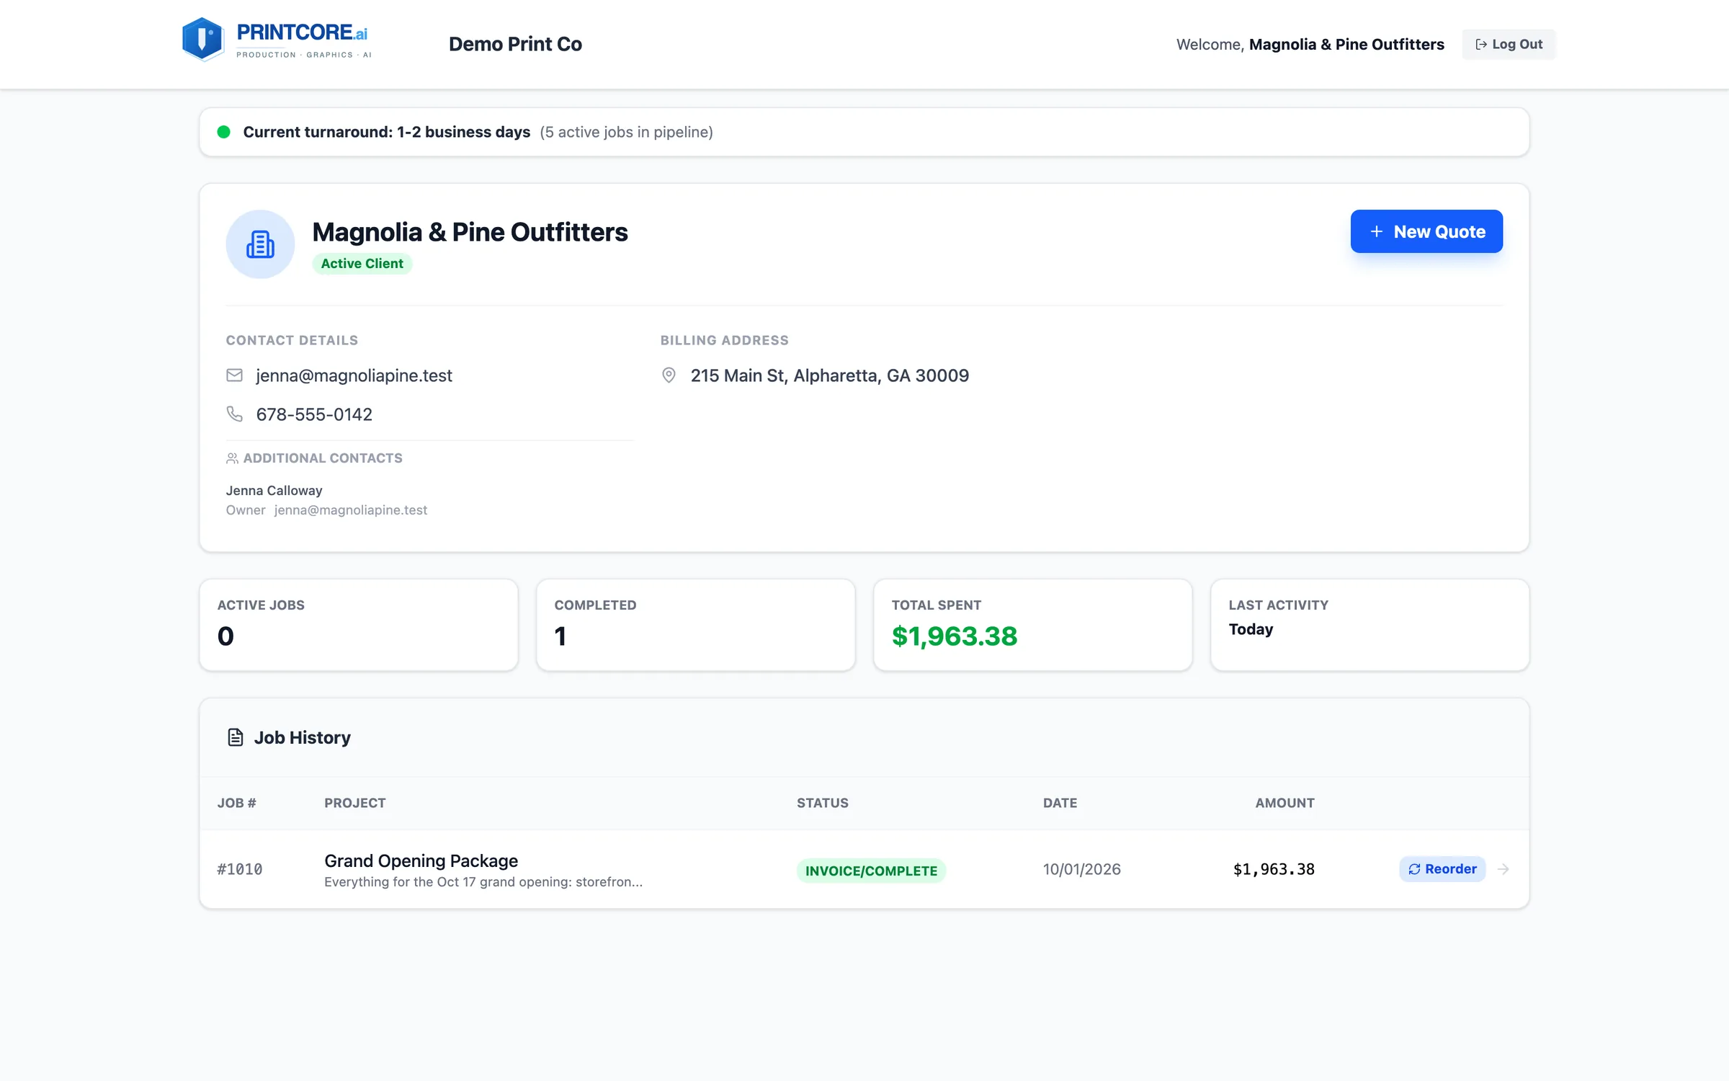Click the date 10/01/2026
This screenshot has width=1729, height=1081.
1081,869
